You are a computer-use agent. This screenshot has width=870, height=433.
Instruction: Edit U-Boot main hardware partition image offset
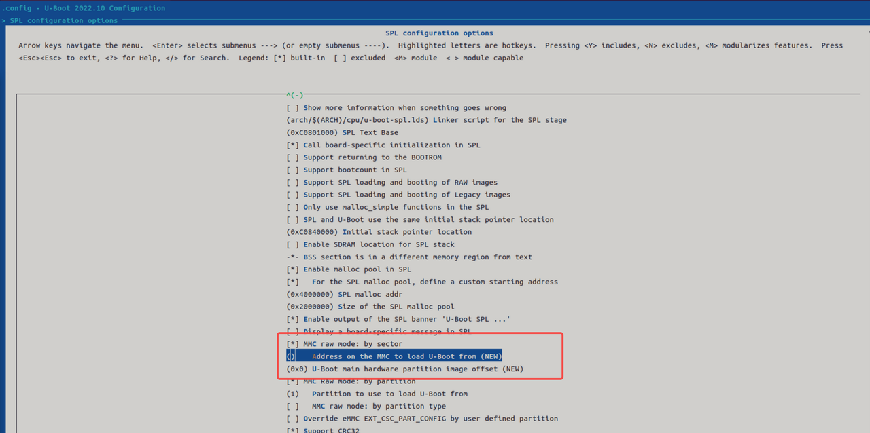[405, 369]
